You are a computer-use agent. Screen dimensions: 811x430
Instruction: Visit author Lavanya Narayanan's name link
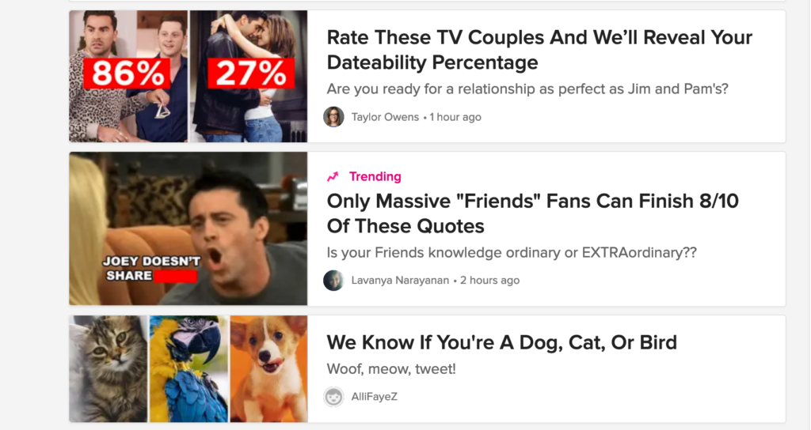(x=400, y=281)
